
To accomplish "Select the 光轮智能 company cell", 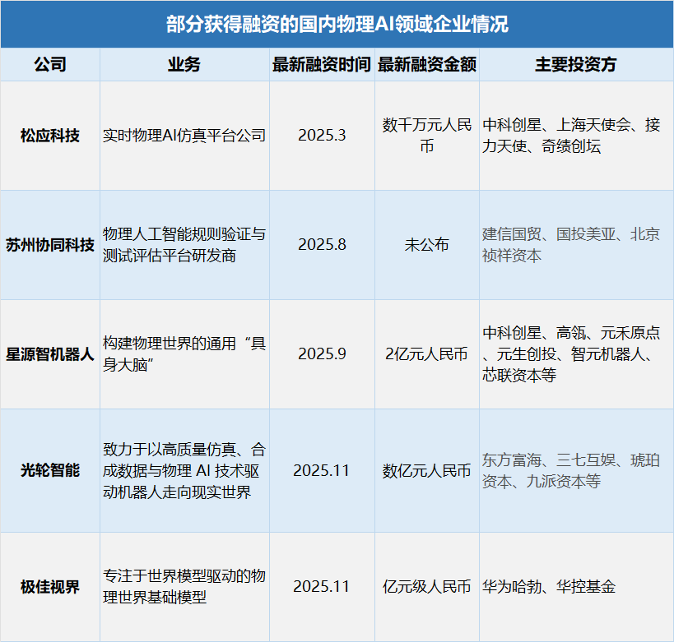I will [x=50, y=470].
